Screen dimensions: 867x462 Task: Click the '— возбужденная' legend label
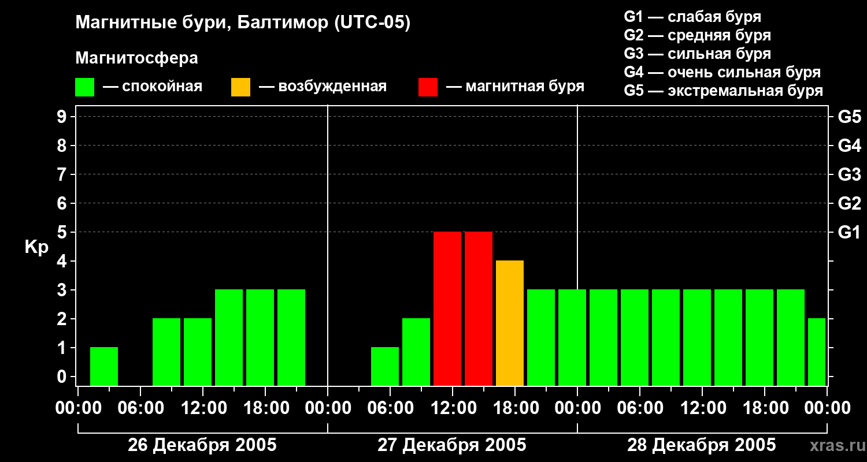(323, 87)
